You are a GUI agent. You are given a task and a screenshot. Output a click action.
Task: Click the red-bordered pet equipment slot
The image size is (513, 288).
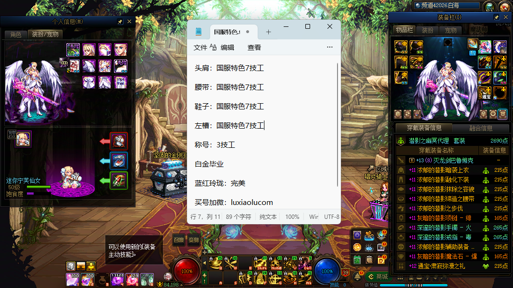coord(119,141)
